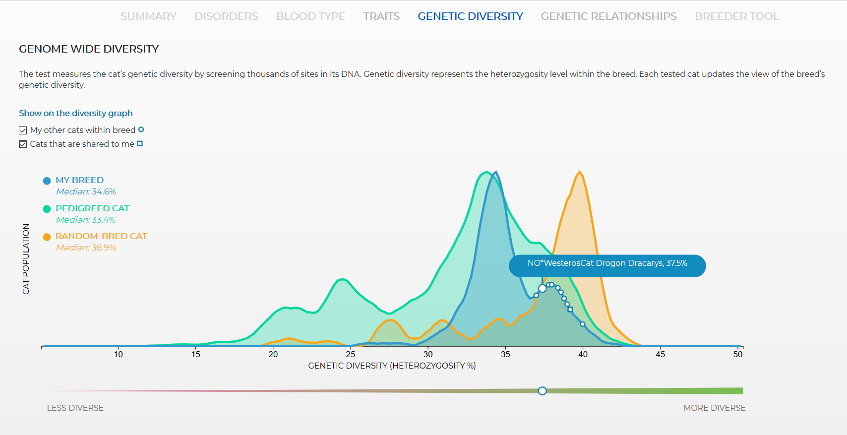Click the blue circle marker icon beside breed option
This screenshot has width=847, height=435.
pyautogui.click(x=141, y=129)
